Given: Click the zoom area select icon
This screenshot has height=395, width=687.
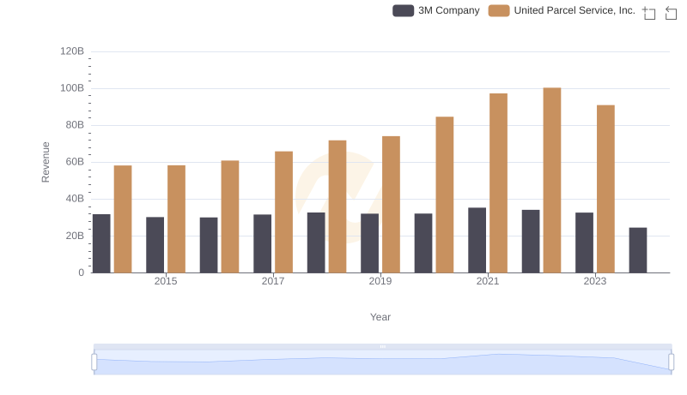Looking at the screenshot, I should pos(649,13).
